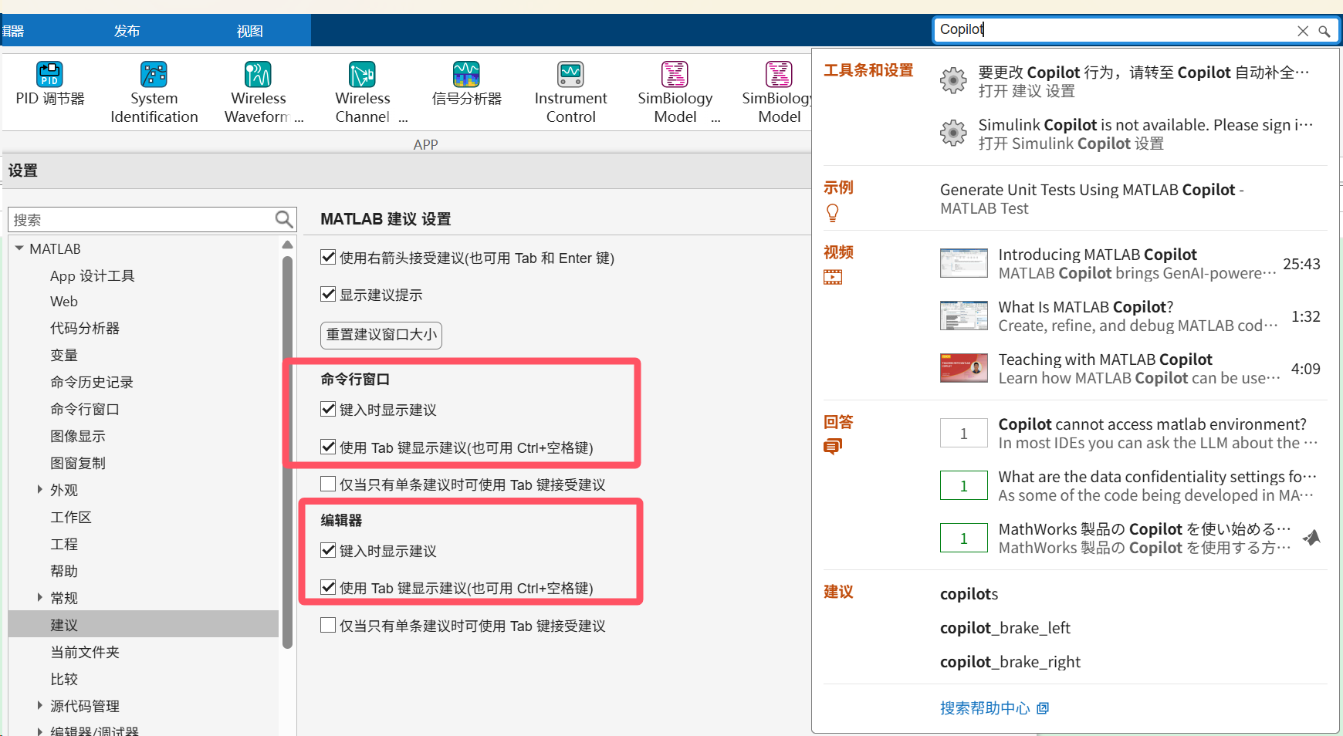The image size is (1343, 736).
Task: Clear the Copilot search text
Action: [x=1303, y=31]
